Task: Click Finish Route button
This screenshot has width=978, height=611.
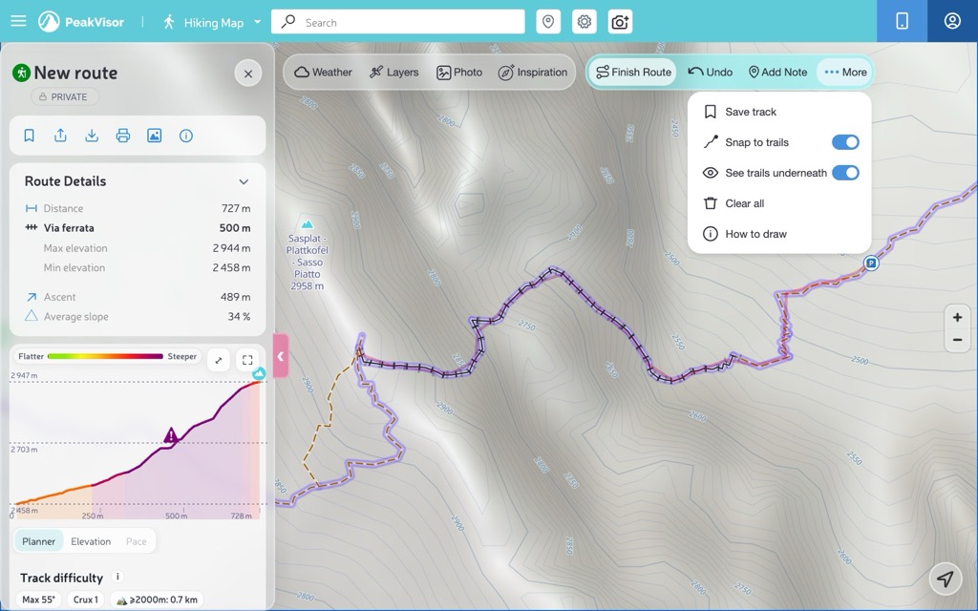Action: (x=633, y=73)
